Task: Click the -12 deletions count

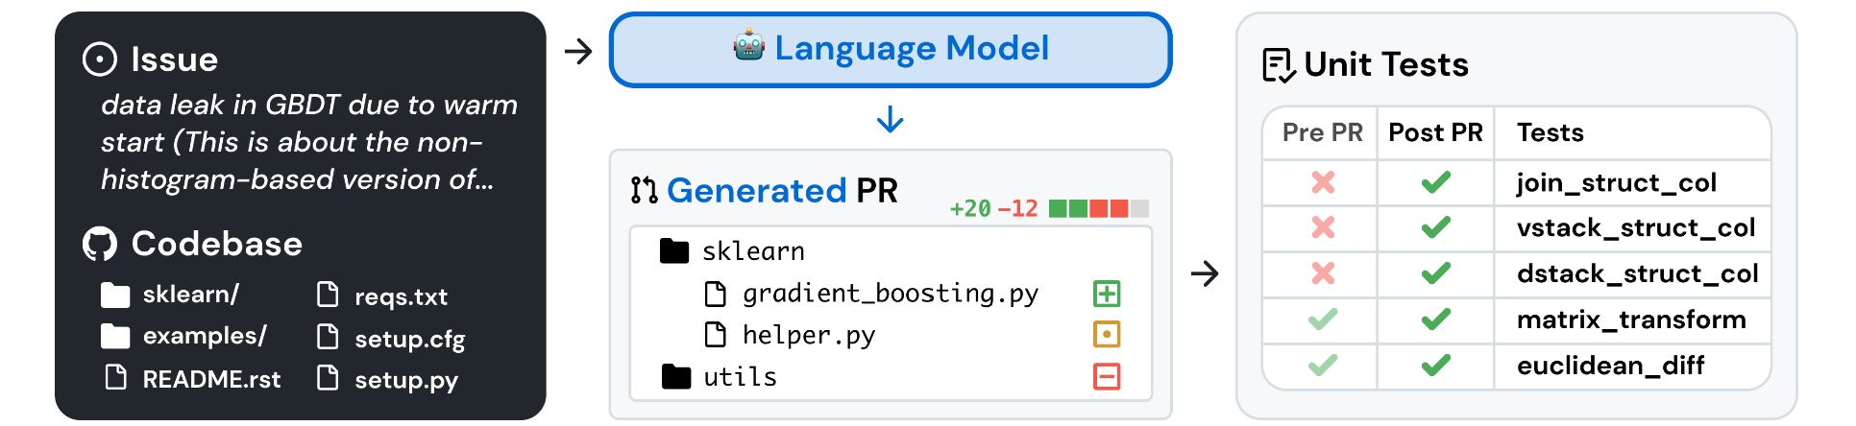Action: point(1018,208)
